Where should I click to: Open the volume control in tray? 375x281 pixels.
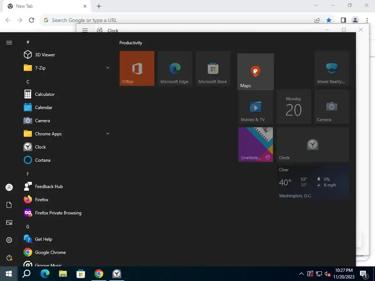[x=327, y=274]
